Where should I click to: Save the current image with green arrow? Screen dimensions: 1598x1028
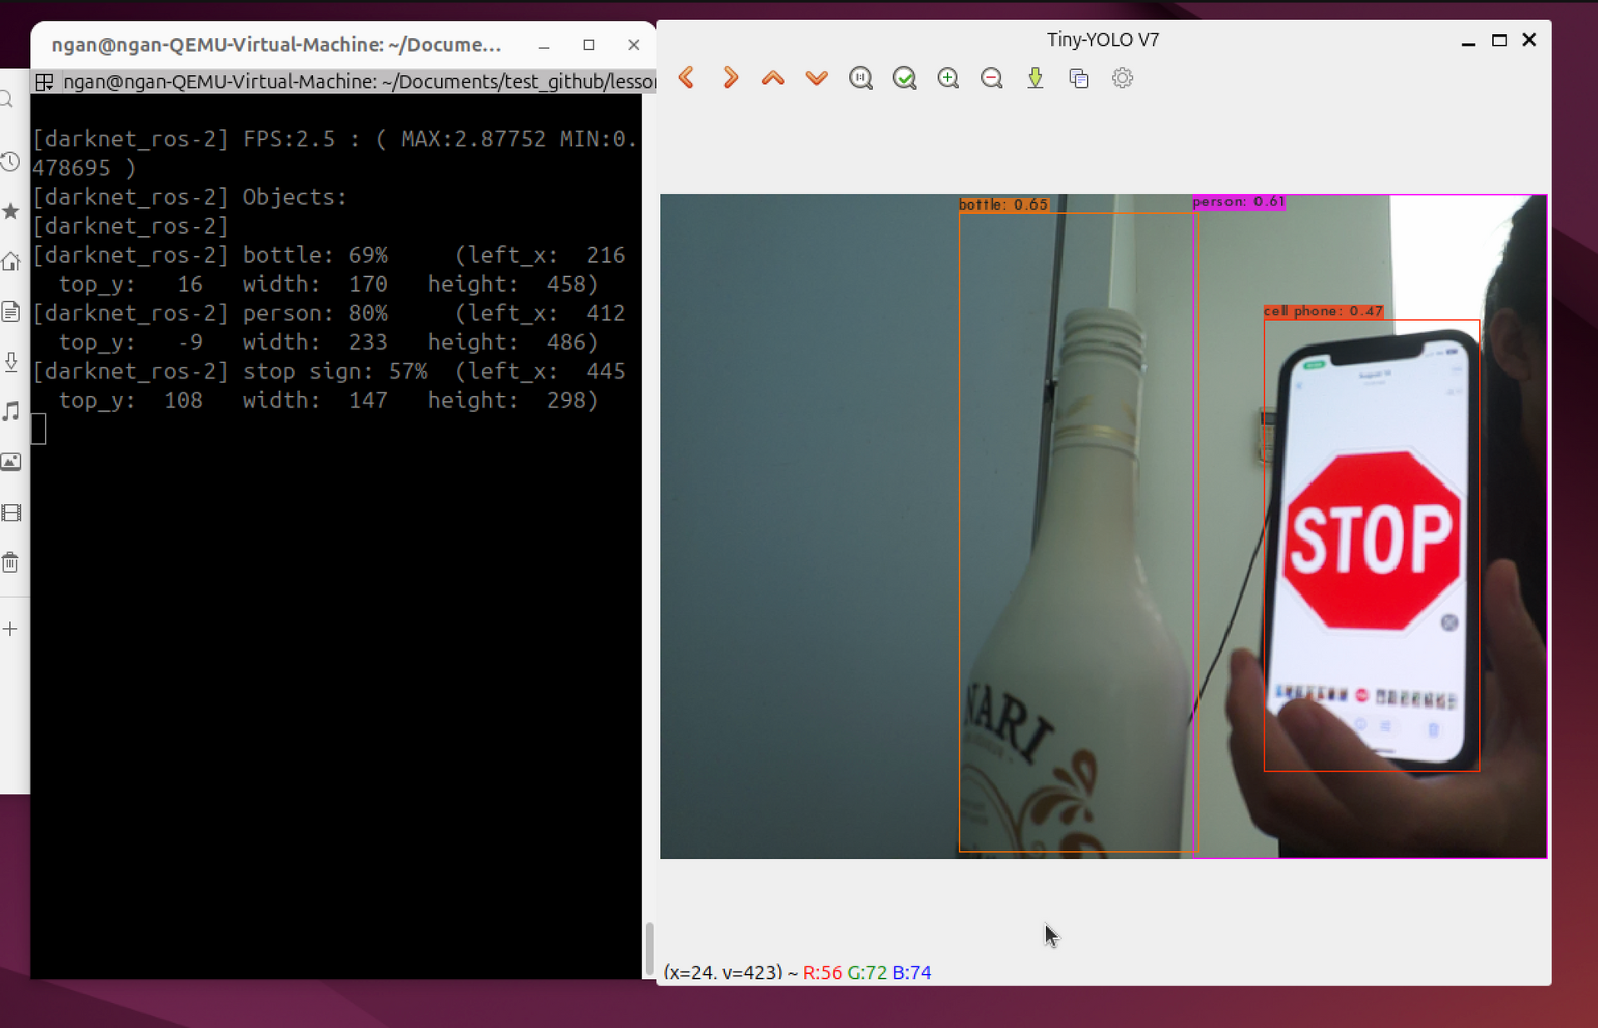[1035, 78]
